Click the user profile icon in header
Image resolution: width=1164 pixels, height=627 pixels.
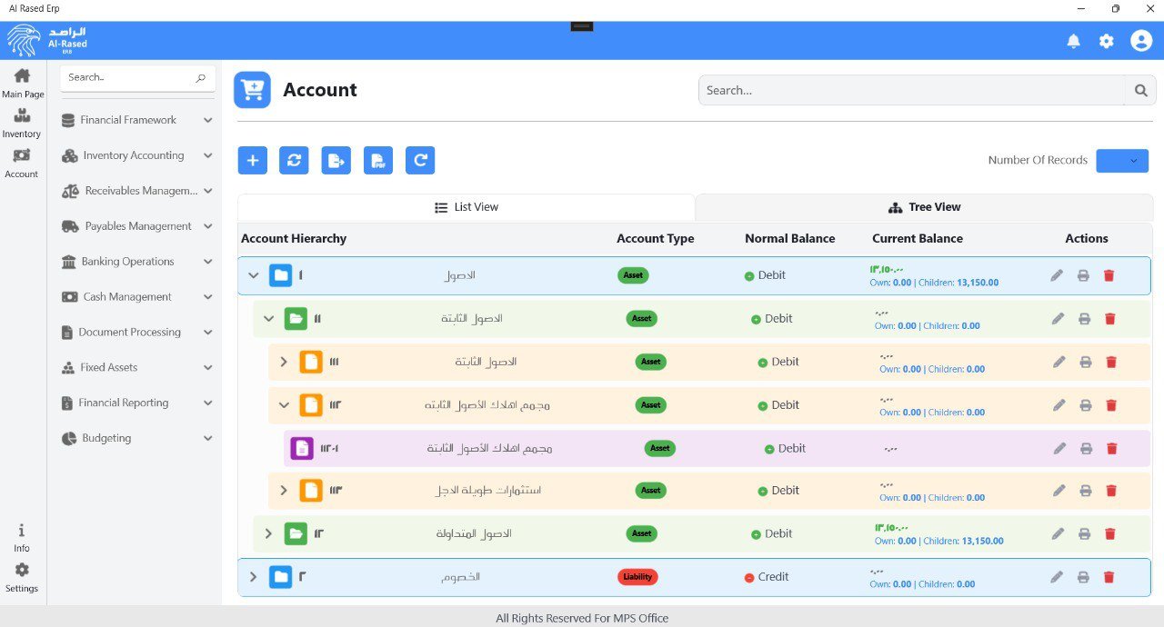(x=1141, y=41)
